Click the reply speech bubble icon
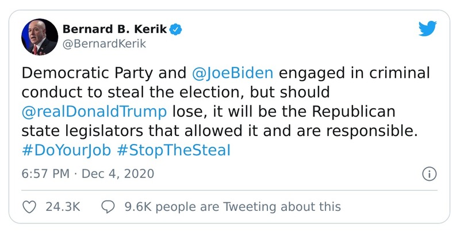The image size is (460, 235). coord(108,206)
